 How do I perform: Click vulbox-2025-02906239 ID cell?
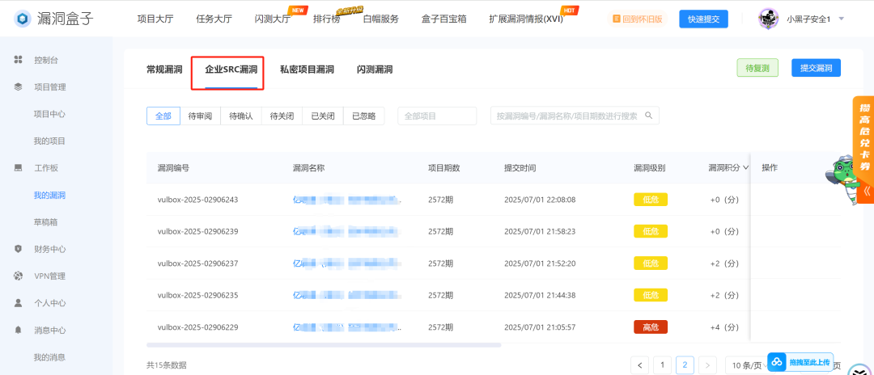pos(198,231)
